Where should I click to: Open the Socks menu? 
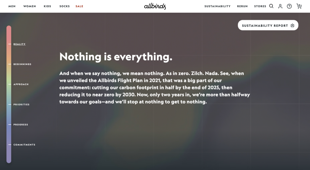64,6
